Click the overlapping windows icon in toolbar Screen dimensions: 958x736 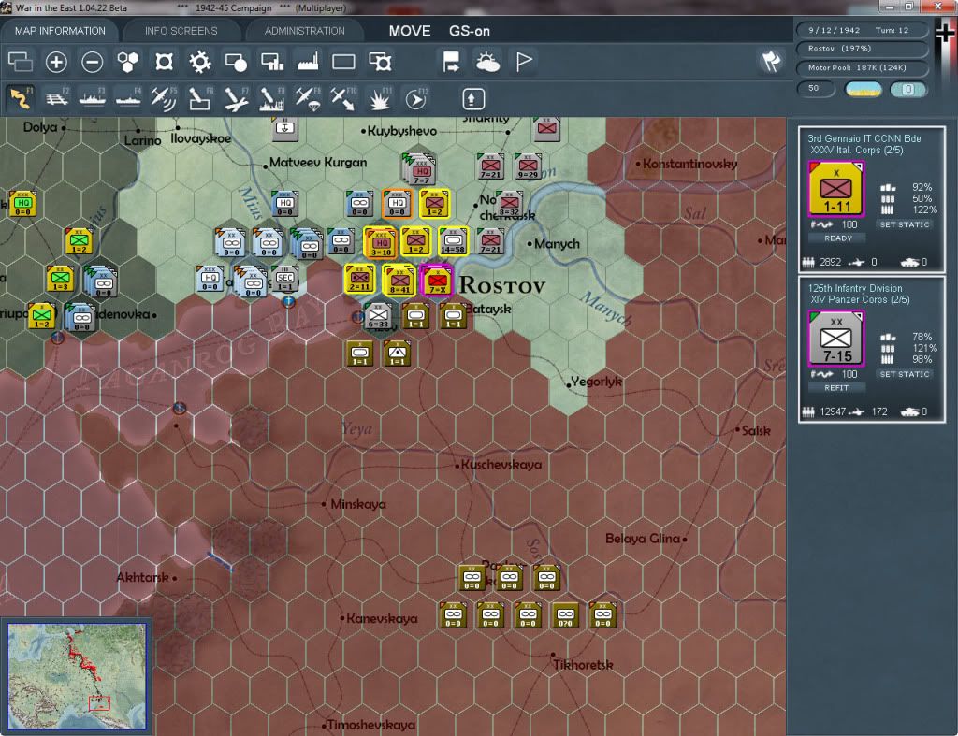pyautogui.click(x=21, y=62)
